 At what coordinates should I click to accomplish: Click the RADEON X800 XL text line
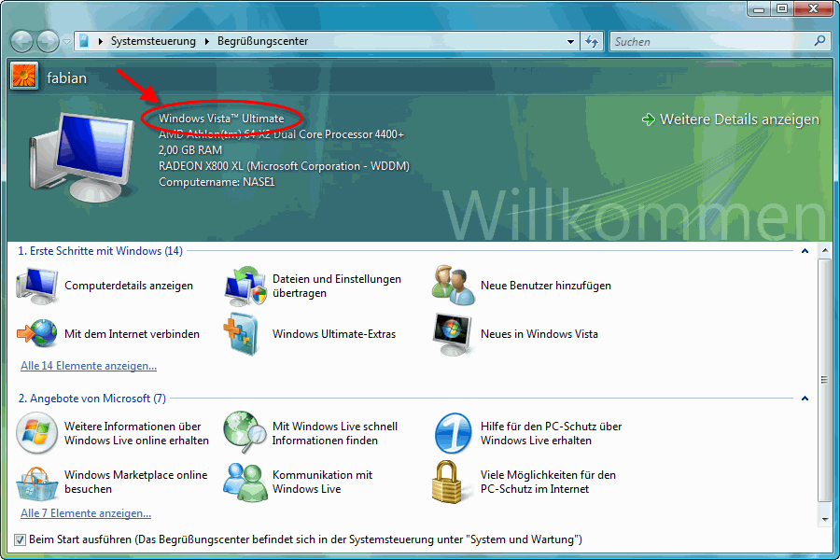point(284,166)
